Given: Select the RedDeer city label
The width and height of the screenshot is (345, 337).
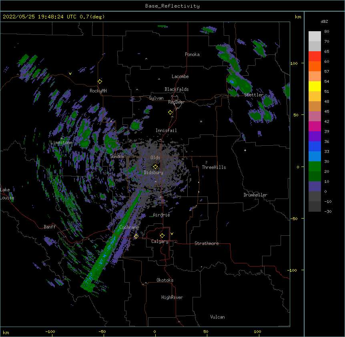Looking at the screenshot, I should (x=176, y=102).
